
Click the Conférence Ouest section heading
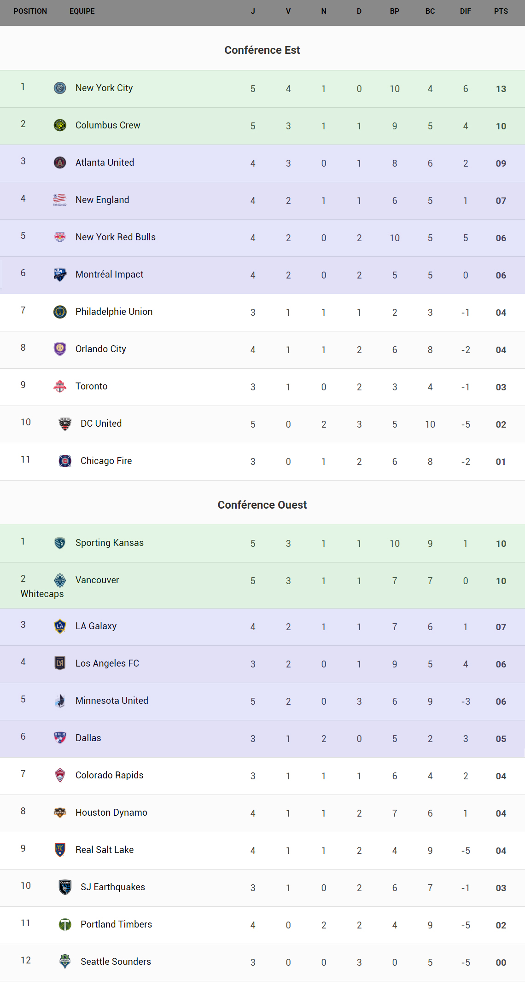click(262, 505)
